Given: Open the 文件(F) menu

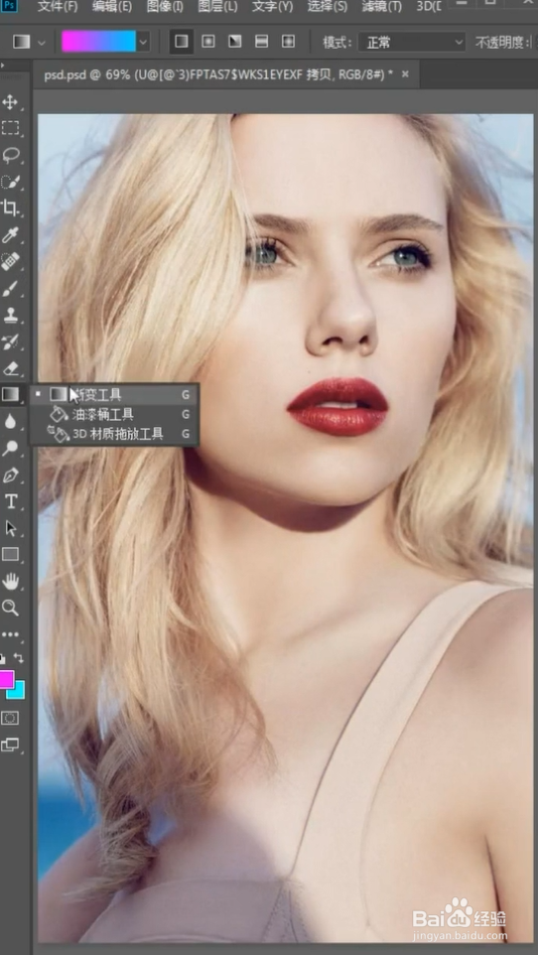Looking at the screenshot, I should [x=58, y=7].
